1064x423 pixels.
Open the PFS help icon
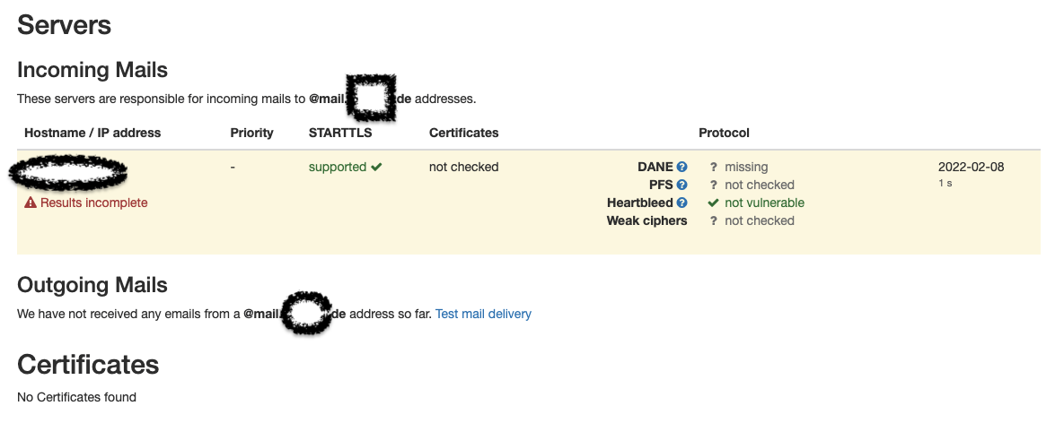682,185
